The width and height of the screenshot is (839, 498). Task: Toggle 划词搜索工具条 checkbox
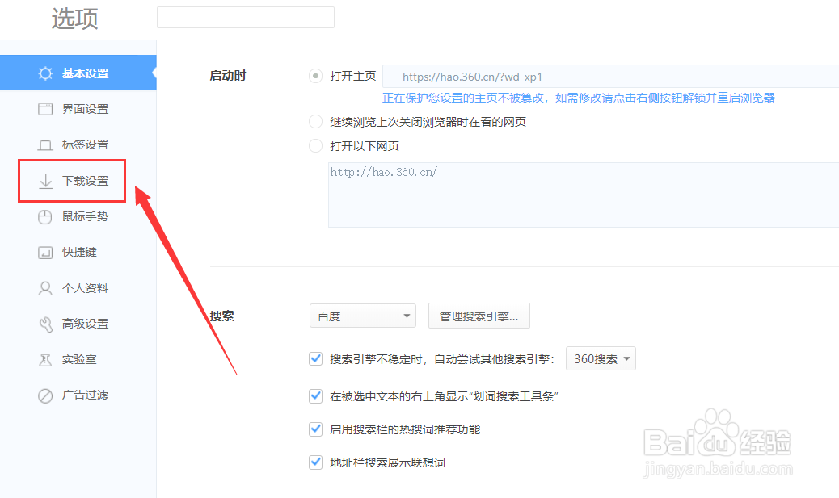pyautogui.click(x=316, y=396)
